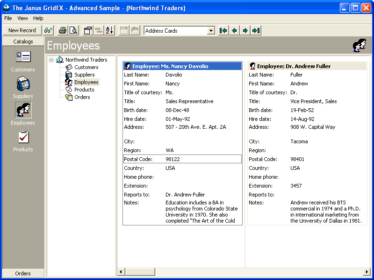Open print preview with the magnifier page icon
The image size is (374, 280).
pyautogui.click(x=73, y=30)
